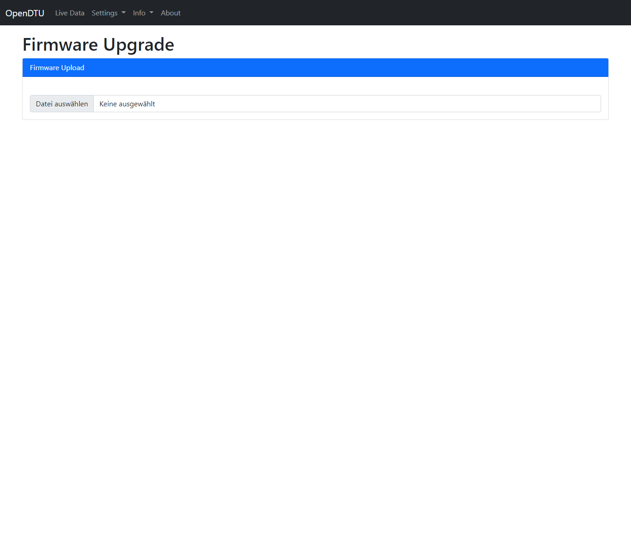Open the Settings dropdown menu
Image resolution: width=631 pixels, height=543 pixels.
[105, 13]
